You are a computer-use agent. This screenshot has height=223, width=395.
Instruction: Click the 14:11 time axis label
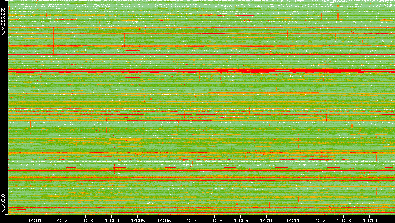click(x=292, y=220)
